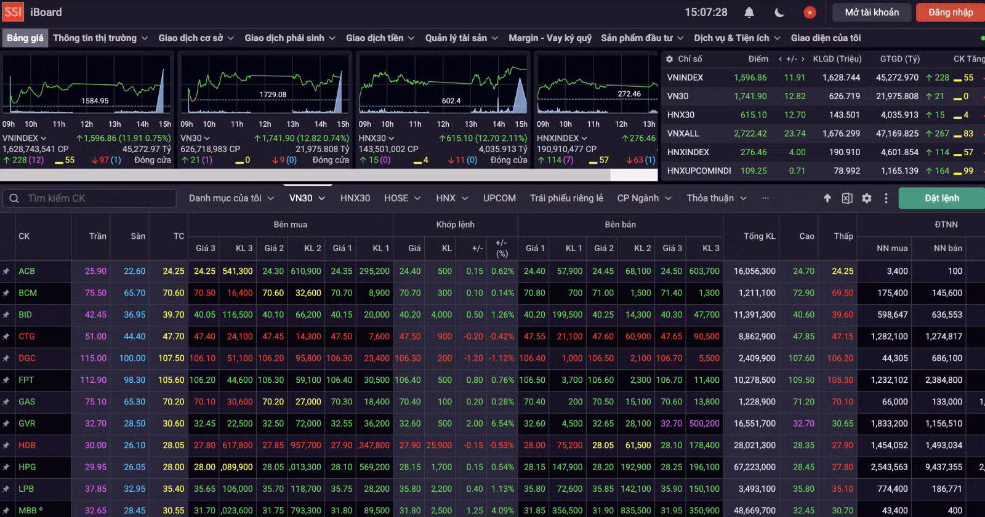Click the Đặt lệnh button
Image resolution: width=985 pixels, height=517 pixels.
(x=942, y=198)
